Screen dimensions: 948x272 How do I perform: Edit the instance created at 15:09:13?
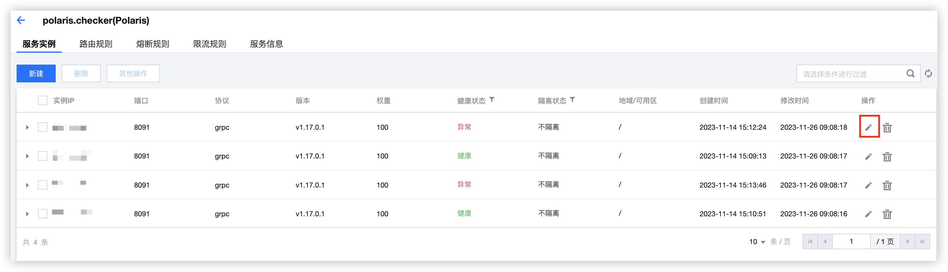869,156
